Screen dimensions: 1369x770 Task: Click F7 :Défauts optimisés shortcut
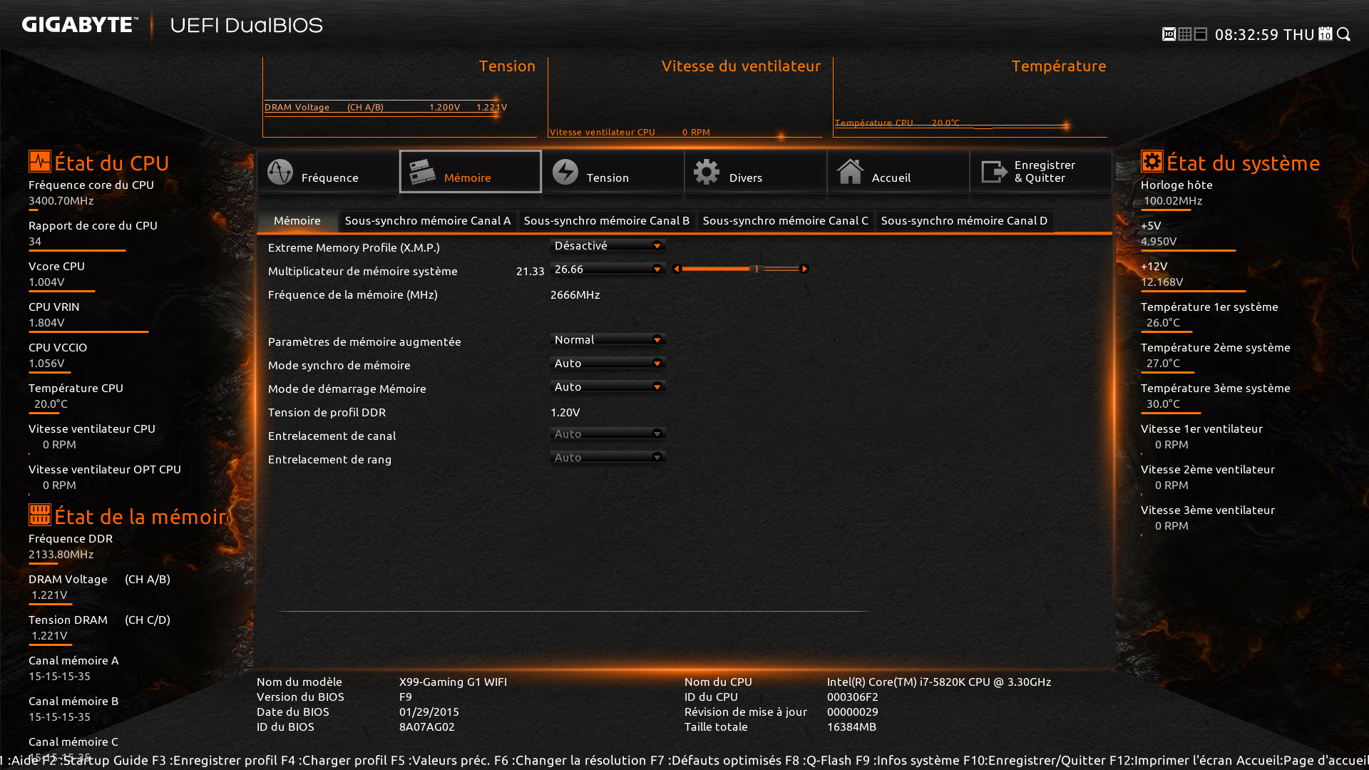pos(715,761)
